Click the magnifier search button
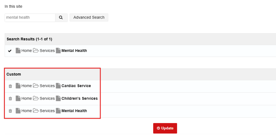The image size is (276, 136). click(61, 18)
